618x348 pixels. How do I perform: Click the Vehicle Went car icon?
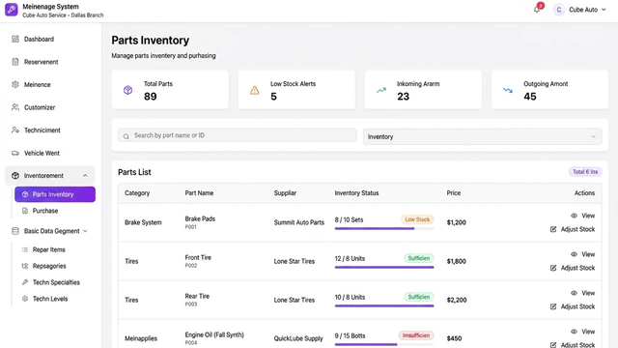point(15,153)
